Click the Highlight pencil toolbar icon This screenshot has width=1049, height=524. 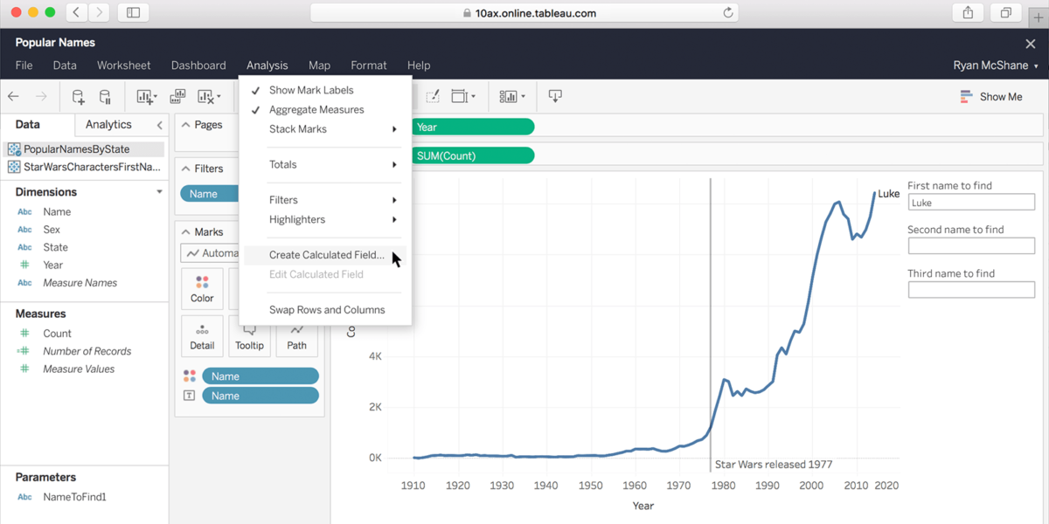pos(433,96)
